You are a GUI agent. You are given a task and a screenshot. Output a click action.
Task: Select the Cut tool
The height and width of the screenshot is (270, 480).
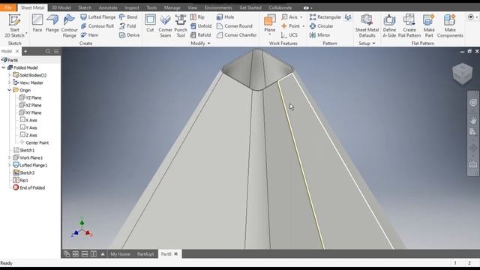(150, 23)
